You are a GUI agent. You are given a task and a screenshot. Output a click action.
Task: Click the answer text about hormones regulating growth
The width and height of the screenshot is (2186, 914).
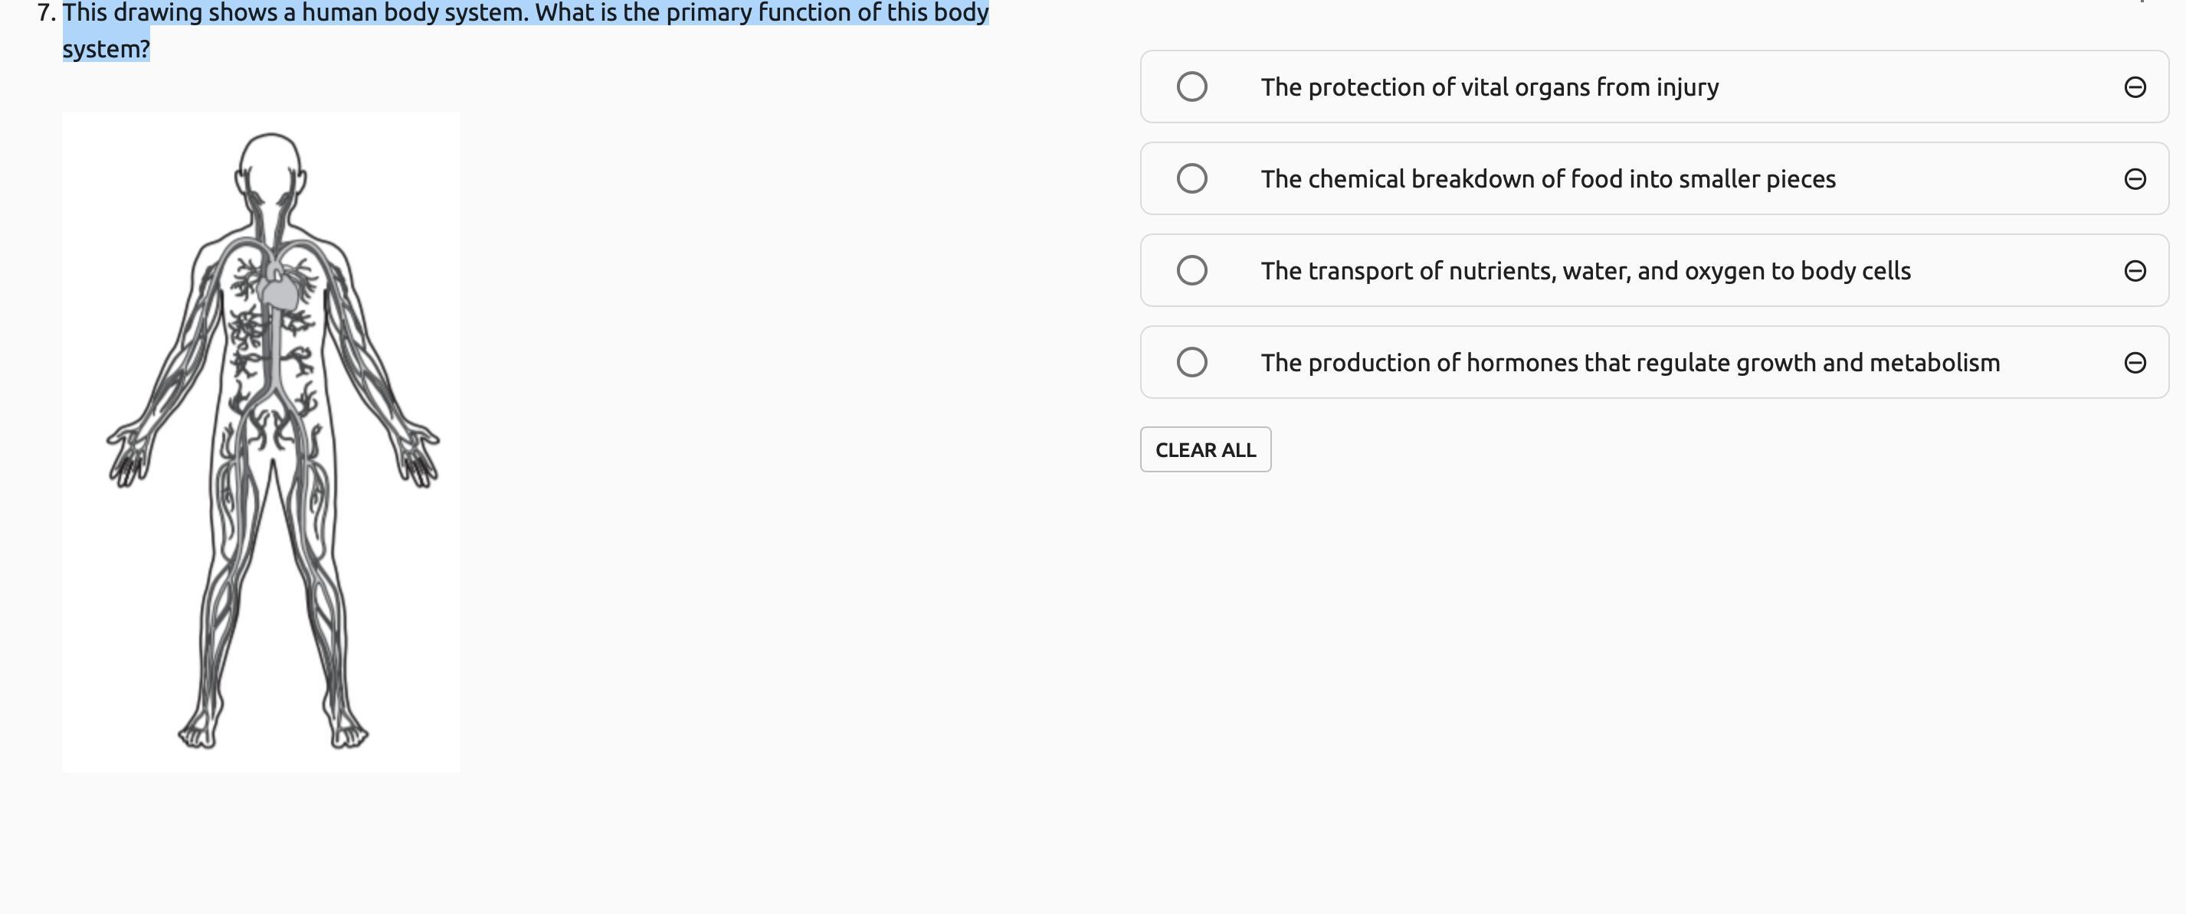[1629, 363]
